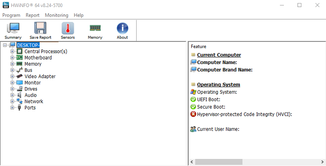Select the Monitor tree item

[32, 83]
